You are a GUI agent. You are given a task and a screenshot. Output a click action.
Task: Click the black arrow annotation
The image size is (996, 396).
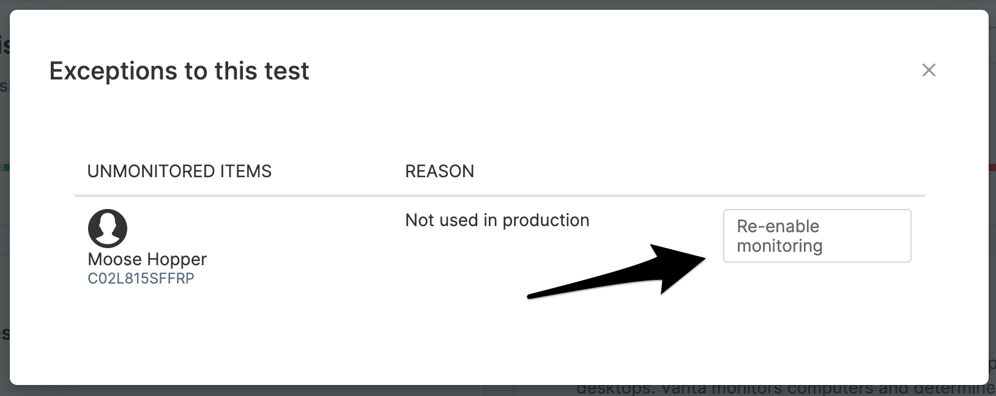coord(617,271)
